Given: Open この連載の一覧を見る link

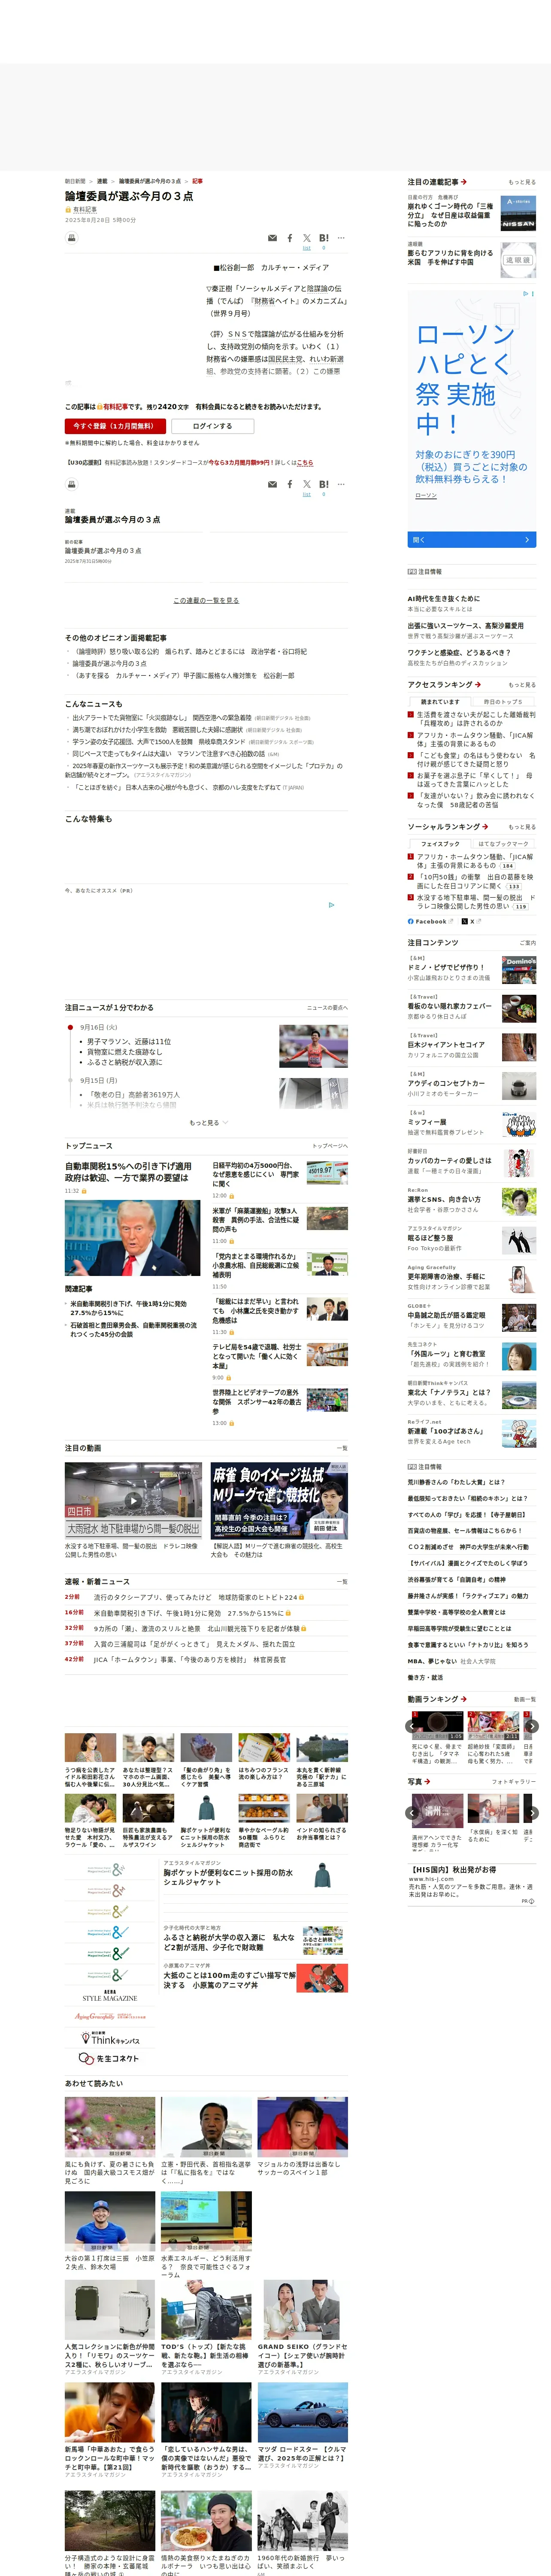Looking at the screenshot, I should 206,600.
